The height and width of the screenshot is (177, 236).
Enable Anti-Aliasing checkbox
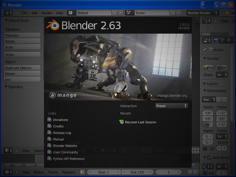coord(209,158)
